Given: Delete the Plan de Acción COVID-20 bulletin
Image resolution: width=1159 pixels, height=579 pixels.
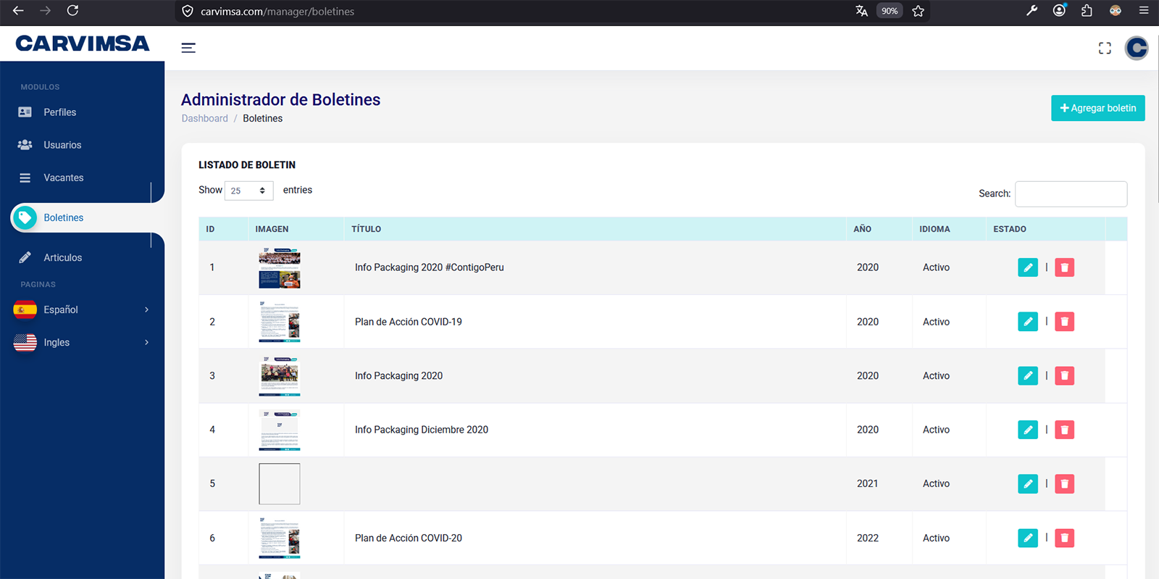Looking at the screenshot, I should 1064,538.
